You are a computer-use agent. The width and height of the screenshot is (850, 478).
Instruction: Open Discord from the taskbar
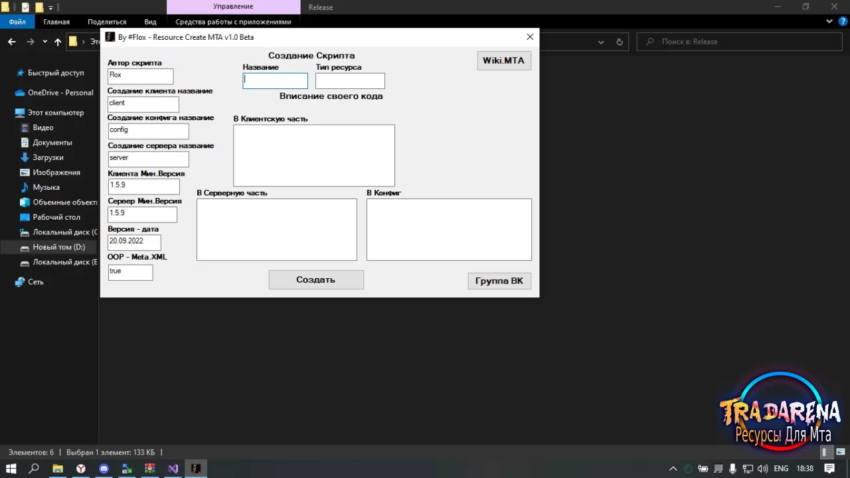coord(104,468)
